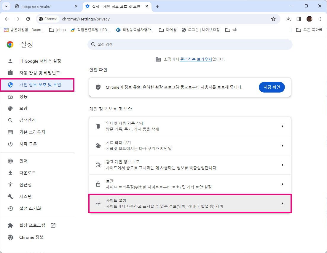Click the Chrome site info chip
Viewport: 327px width, 253px height.
coord(48,19)
